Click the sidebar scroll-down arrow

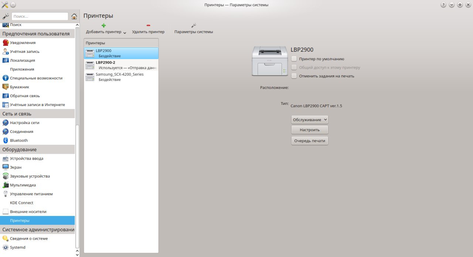click(77, 254)
